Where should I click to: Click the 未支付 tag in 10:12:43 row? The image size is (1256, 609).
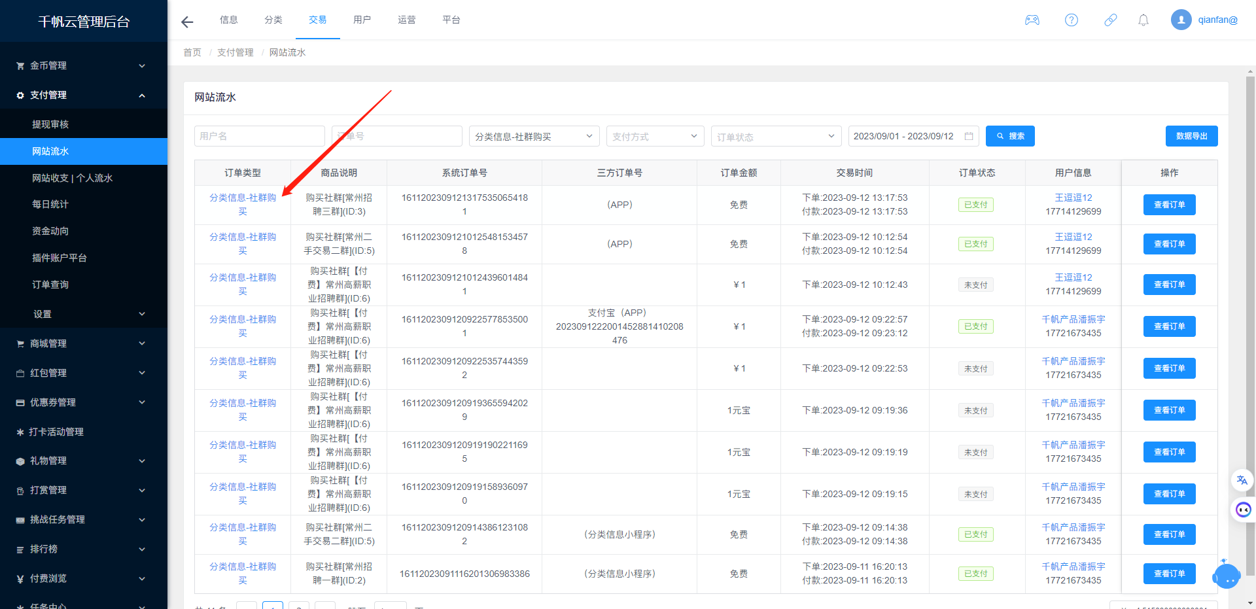[976, 285]
